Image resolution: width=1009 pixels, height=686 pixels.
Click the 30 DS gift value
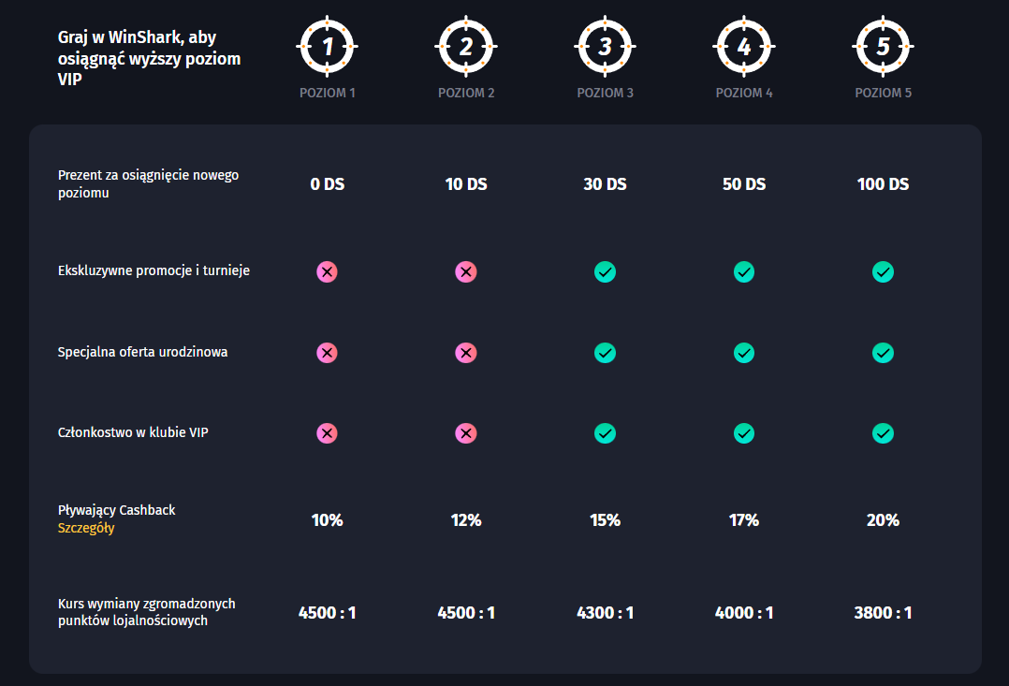605,184
